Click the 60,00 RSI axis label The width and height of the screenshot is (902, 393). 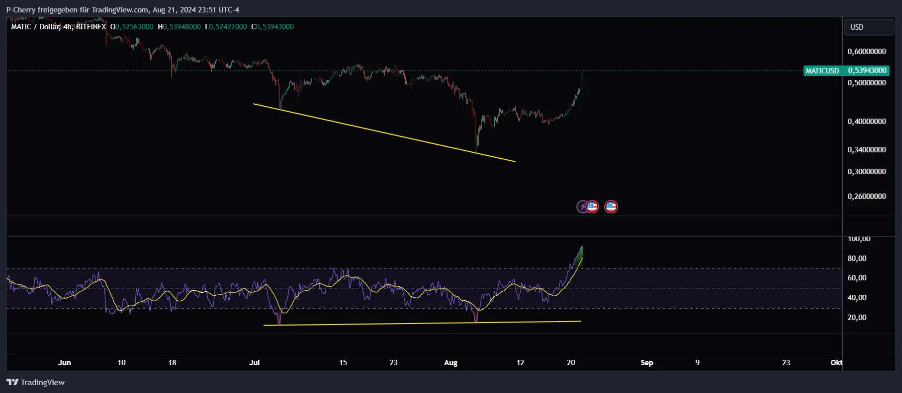tap(857, 278)
